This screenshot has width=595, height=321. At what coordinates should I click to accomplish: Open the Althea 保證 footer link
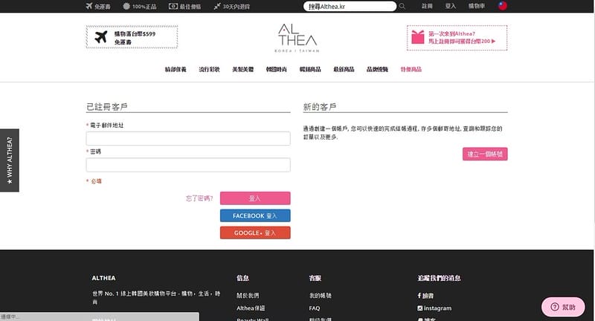(x=251, y=308)
